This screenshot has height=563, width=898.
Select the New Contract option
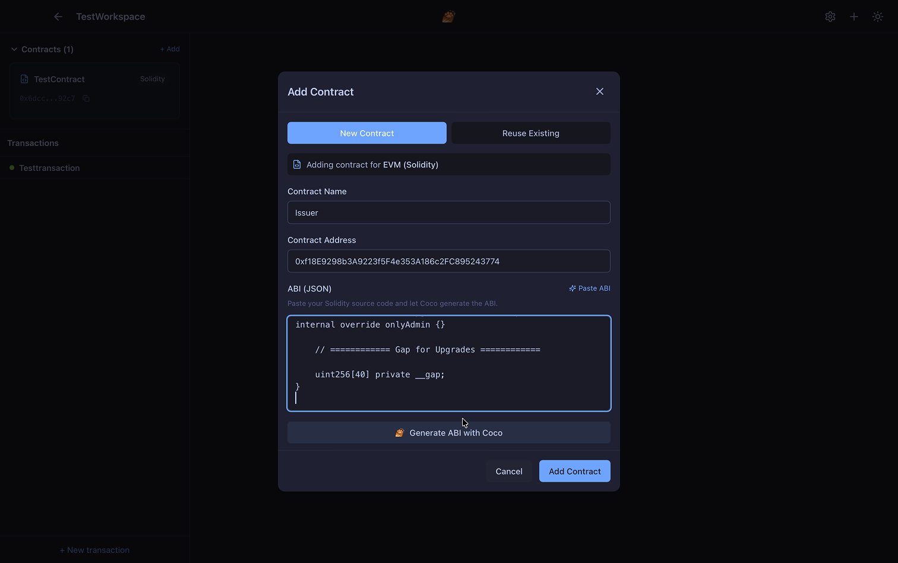[x=366, y=133]
